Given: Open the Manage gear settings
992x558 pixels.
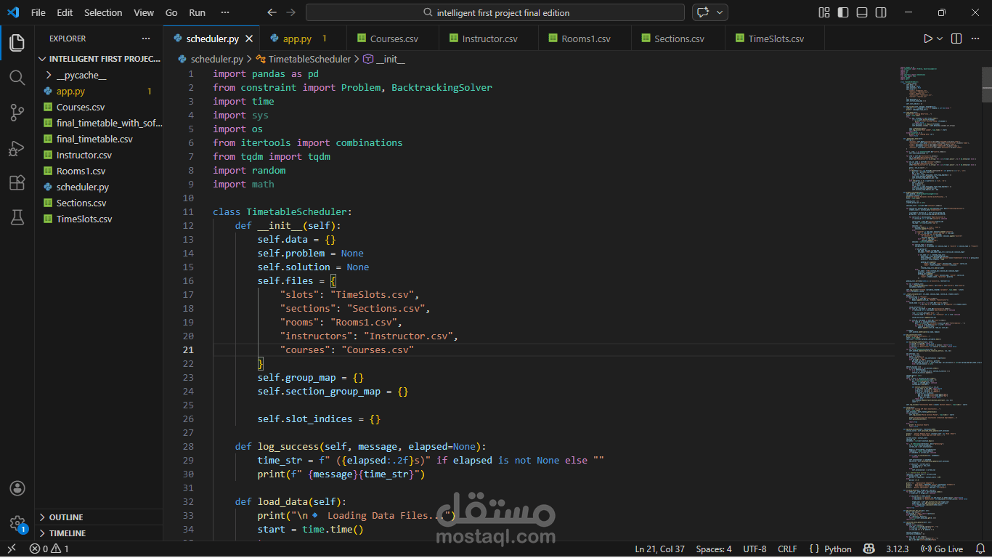Looking at the screenshot, I should [x=17, y=522].
